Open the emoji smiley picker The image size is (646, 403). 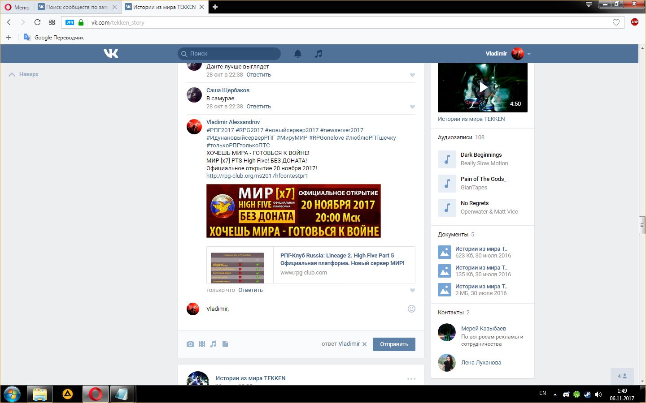[411, 309]
